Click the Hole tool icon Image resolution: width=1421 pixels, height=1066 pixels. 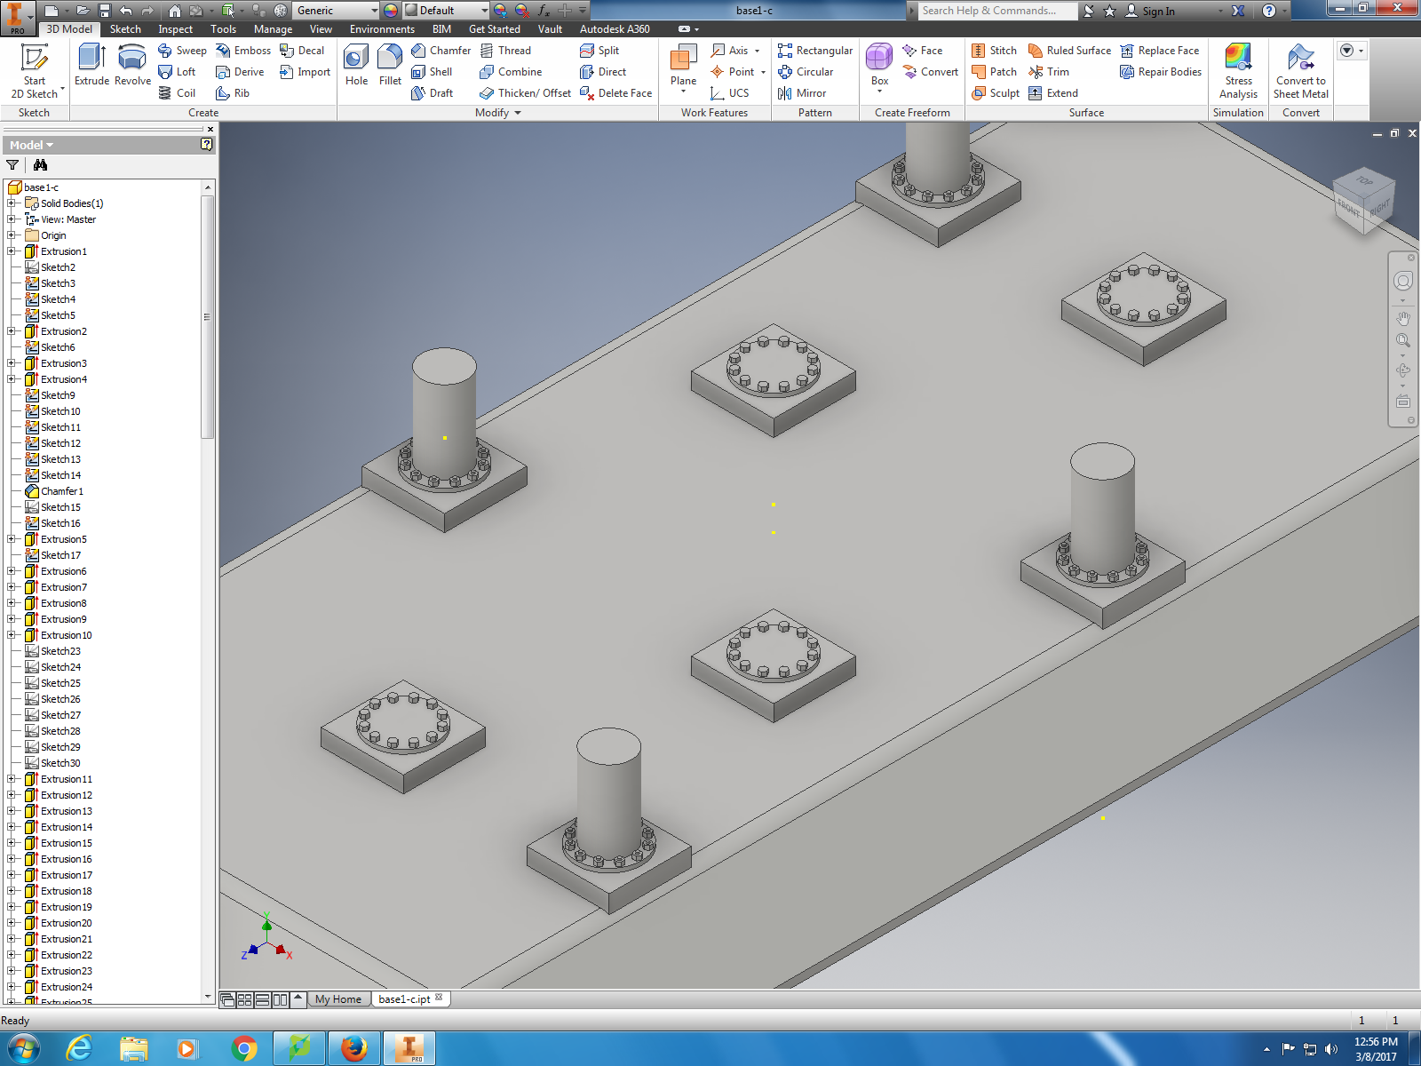tap(356, 66)
